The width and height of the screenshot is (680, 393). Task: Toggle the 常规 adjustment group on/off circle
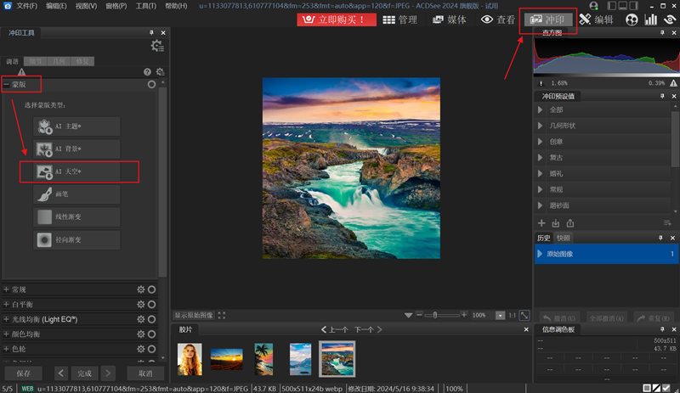[x=152, y=289]
